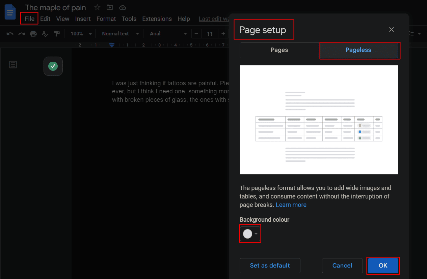Open the 100% zoom dropdown

click(x=81, y=34)
